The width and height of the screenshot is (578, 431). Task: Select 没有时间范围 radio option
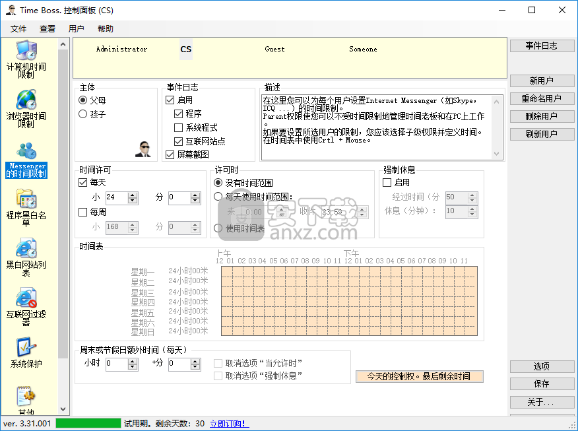coord(218,183)
